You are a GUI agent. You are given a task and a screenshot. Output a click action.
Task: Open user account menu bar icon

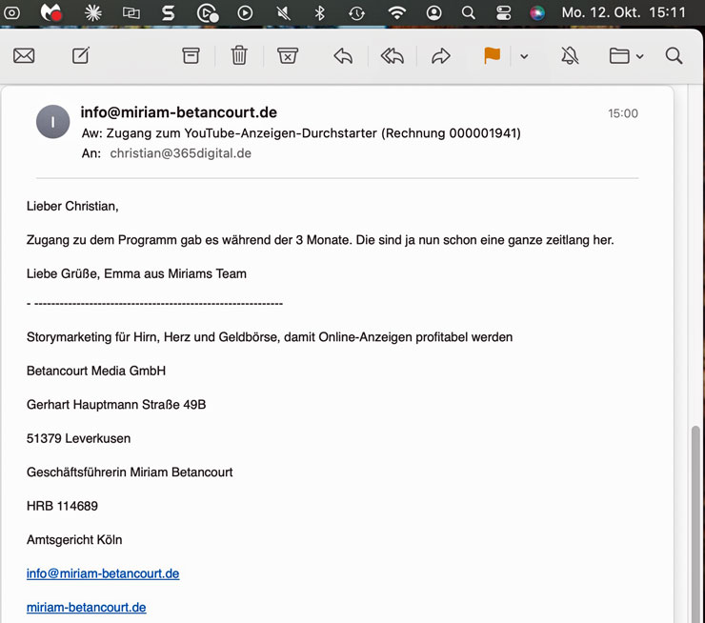click(433, 13)
